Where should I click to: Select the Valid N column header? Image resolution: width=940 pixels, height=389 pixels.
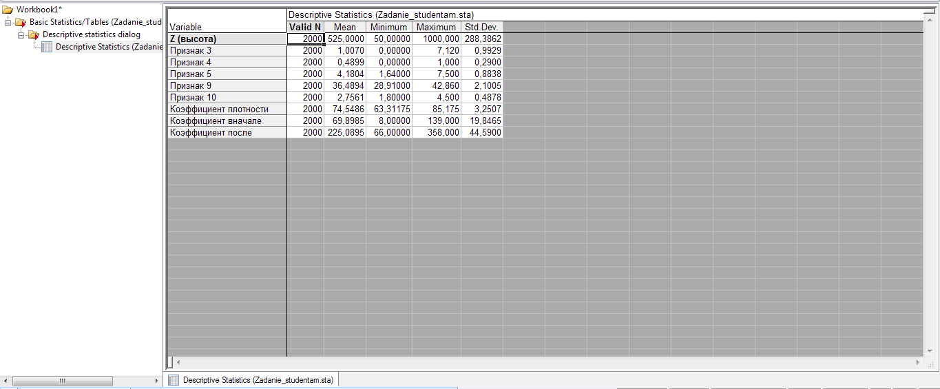305,27
